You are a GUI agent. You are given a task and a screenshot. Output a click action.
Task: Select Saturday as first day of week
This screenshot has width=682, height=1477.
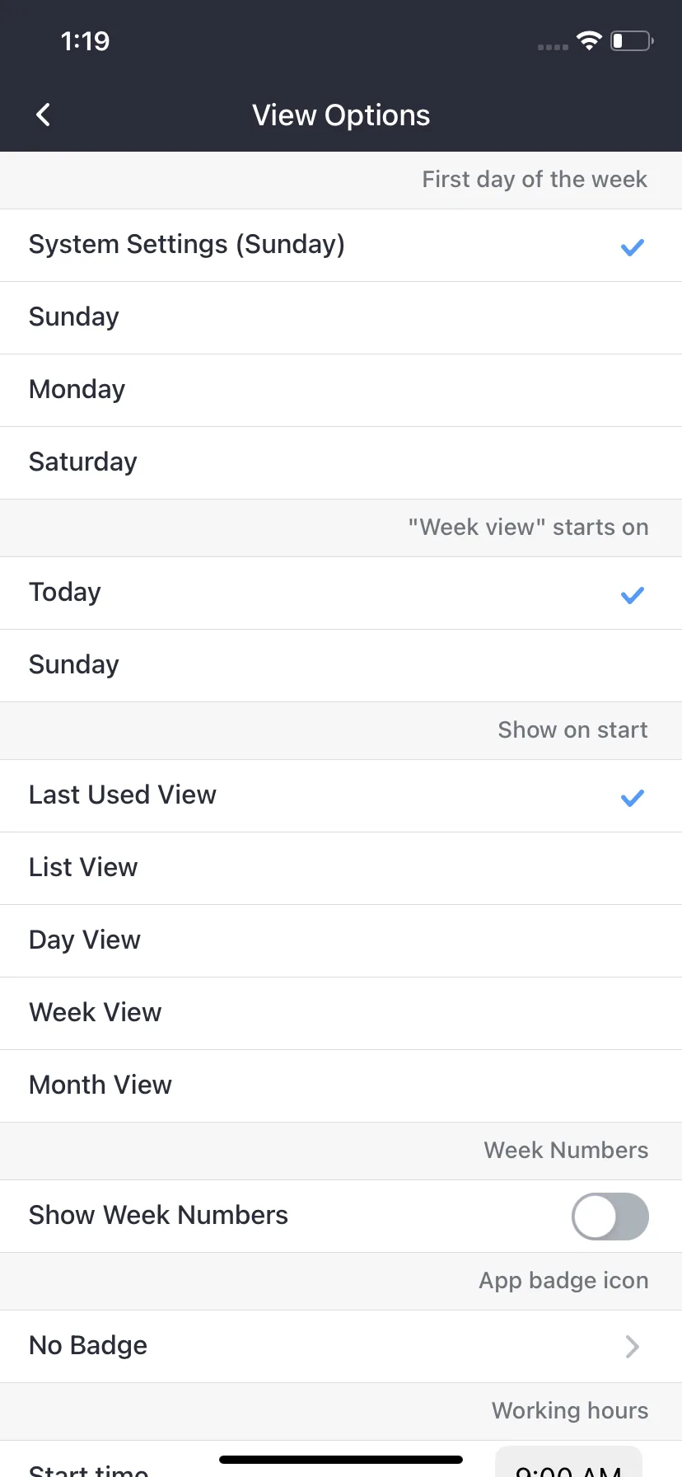coord(341,462)
